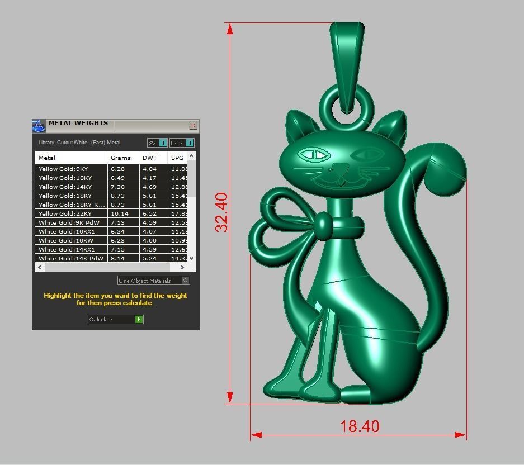The image size is (524, 465).
Task: Click the 10.14 grams cell
Action: [123, 213]
